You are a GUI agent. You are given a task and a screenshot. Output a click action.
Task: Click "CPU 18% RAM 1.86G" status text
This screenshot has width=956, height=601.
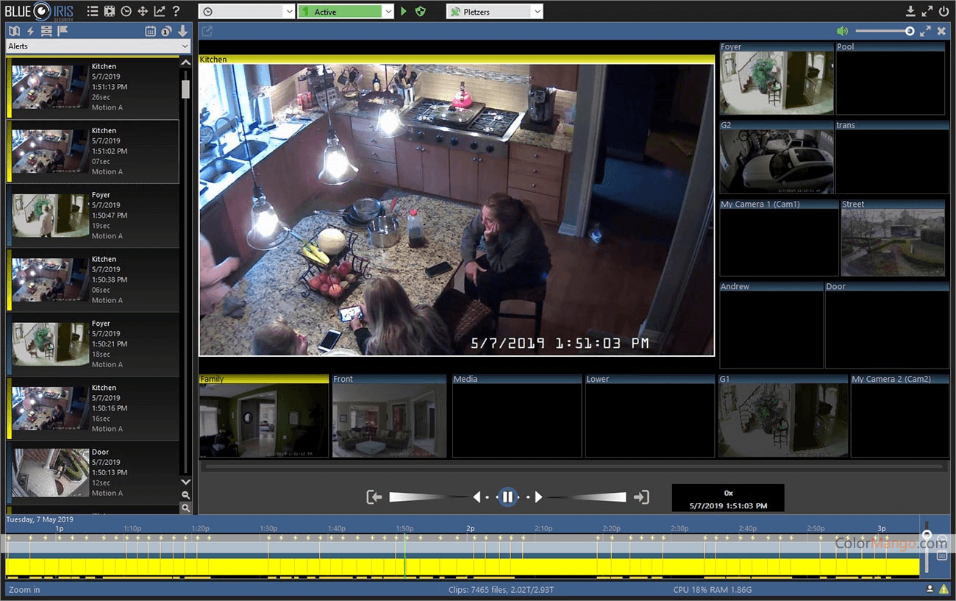click(712, 590)
